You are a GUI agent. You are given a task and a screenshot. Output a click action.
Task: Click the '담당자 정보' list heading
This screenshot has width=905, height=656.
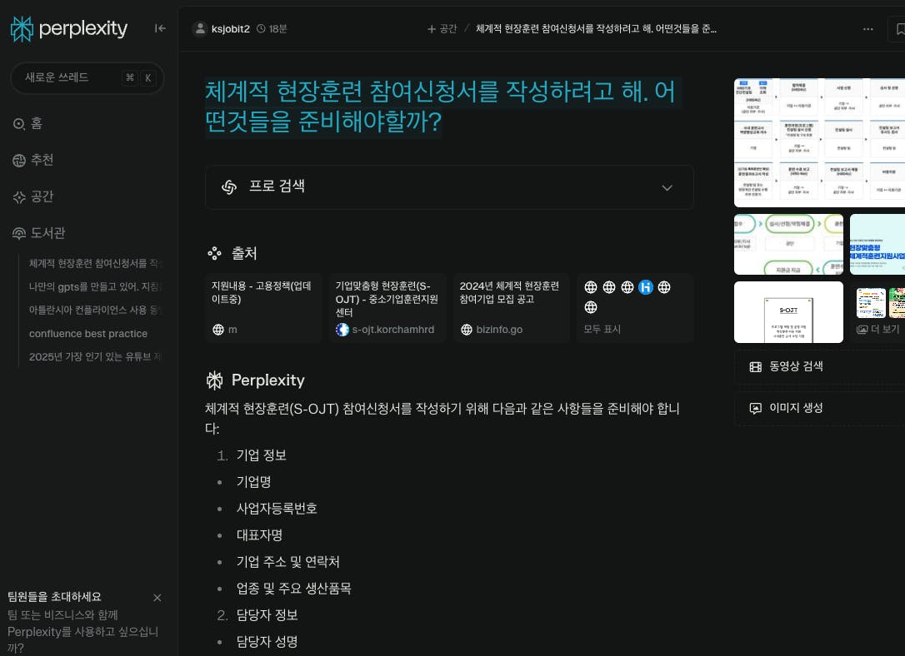[x=267, y=615]
